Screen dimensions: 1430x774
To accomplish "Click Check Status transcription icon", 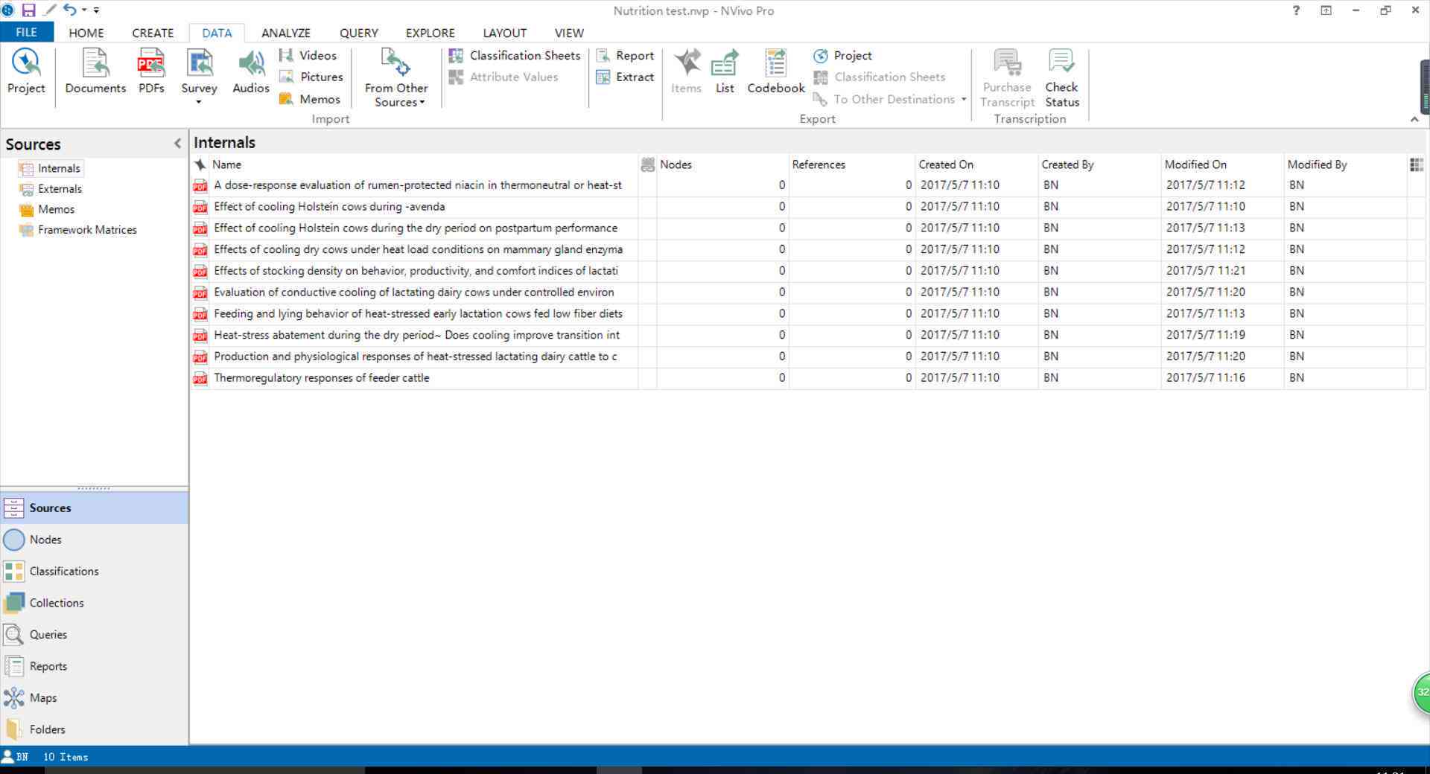I will (x=1061, y=78).
